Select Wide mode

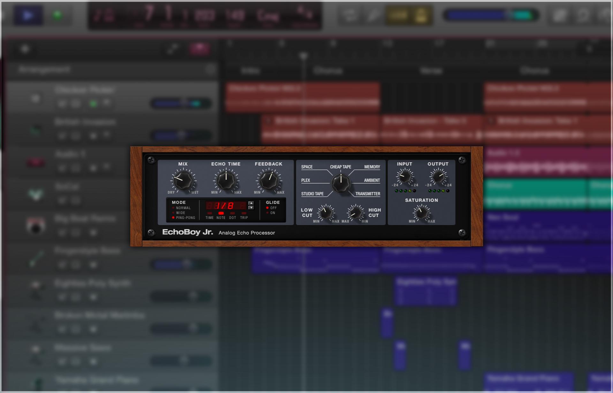click(x=178, y=213)
